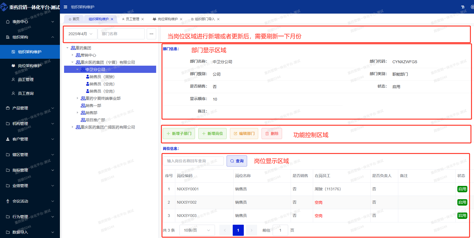Viewport: 474px width, 238px height.
Task: Expand the 销售部 tree node
Action: pyautogui.click(x=77, y=113)
